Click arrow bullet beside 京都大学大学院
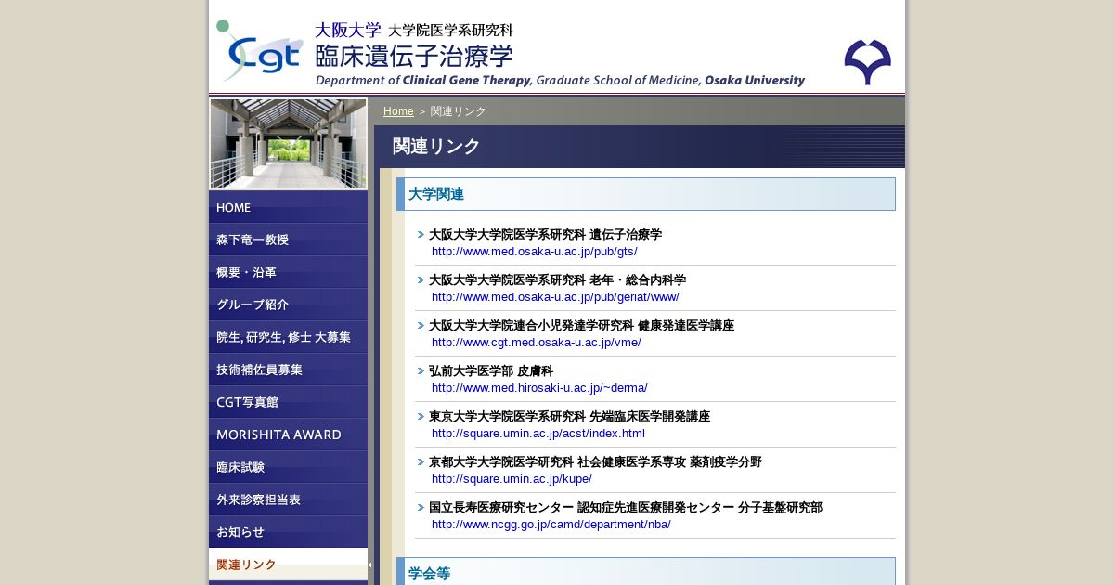Image resolution: width=1114 pixels, height=585 pixels. [421, 462]
